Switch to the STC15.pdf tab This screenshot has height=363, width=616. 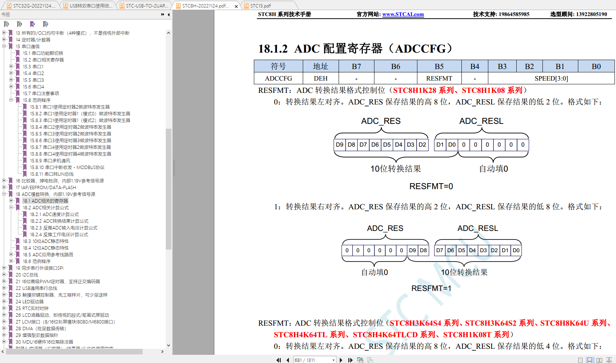(x=261, y=6)
